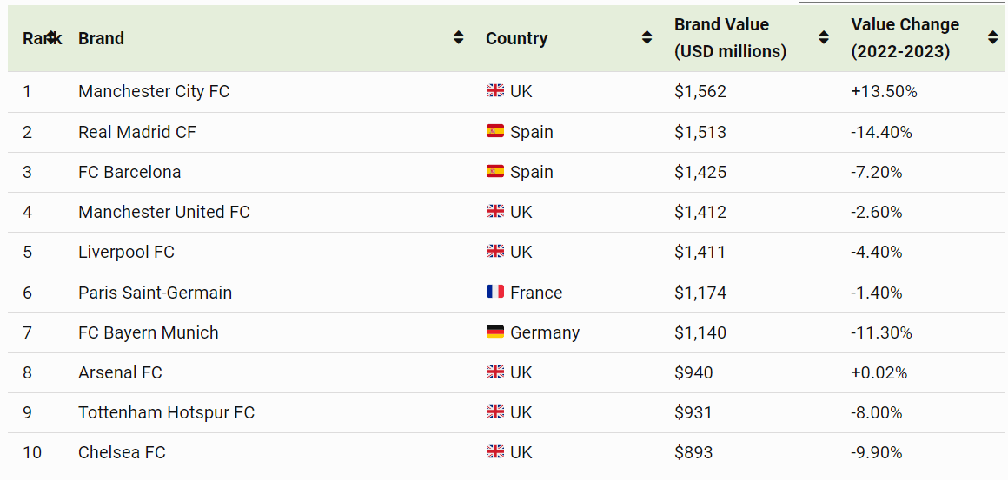Select the Chelsea FC row

coord(122,452)
